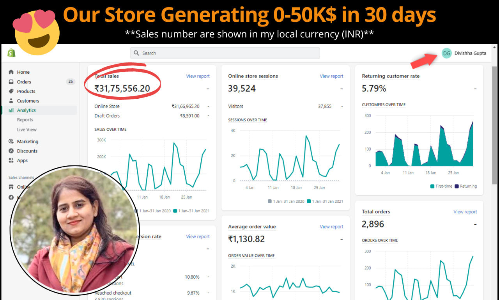
Task: View report for Total orders
Action: click(465, 212)
